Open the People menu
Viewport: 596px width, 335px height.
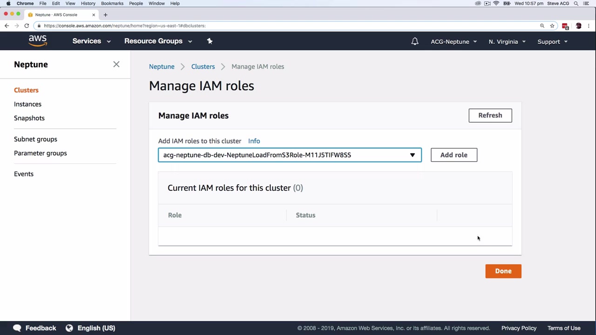pyautogui.click(x=136, y=3)
